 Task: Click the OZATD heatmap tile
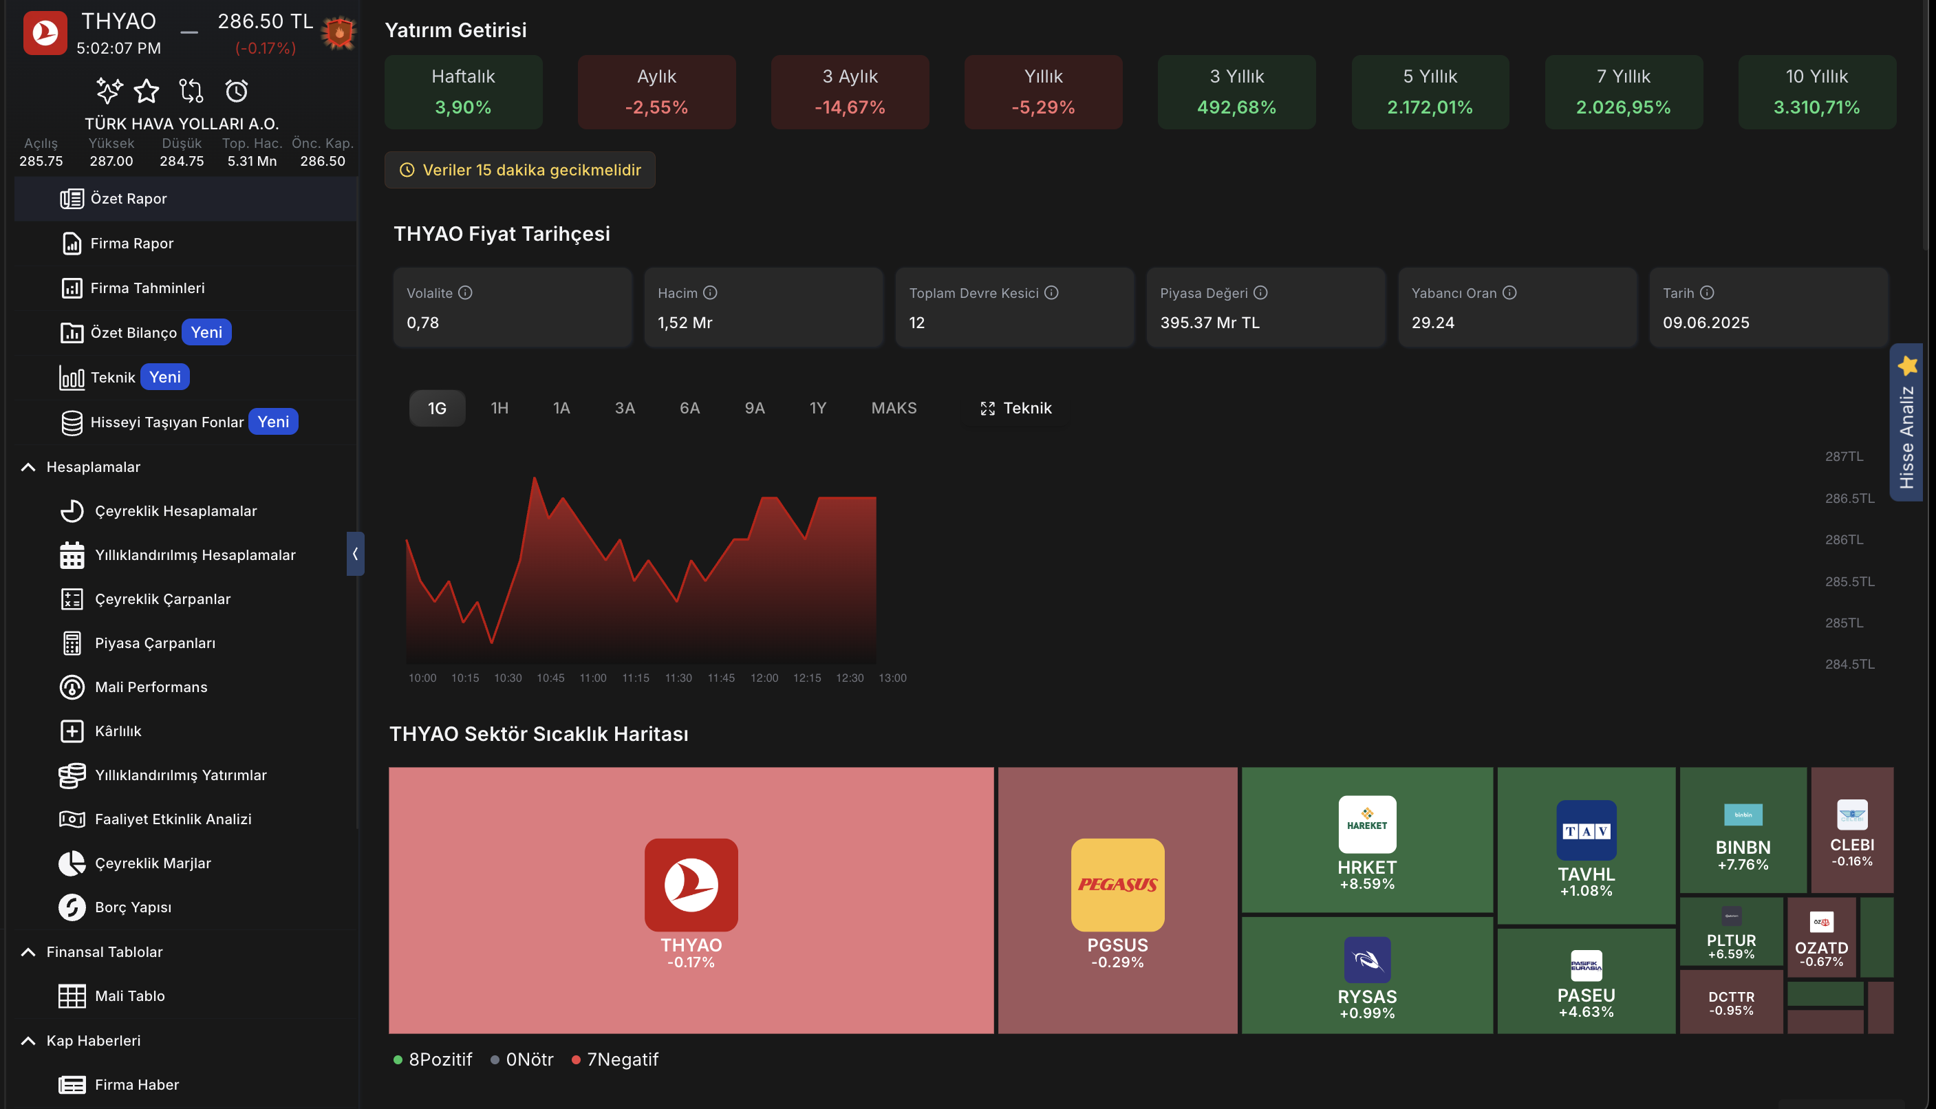click(x=1821, y=938)
